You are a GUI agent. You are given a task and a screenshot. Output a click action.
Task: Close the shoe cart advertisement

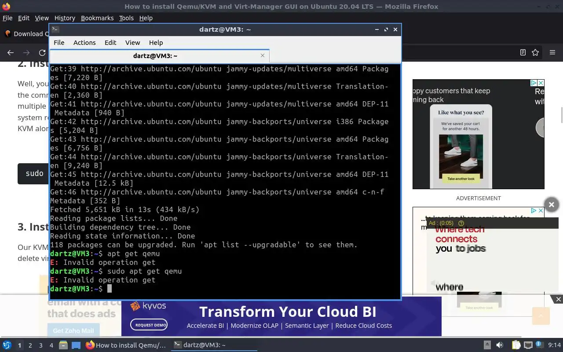[541, 83]
